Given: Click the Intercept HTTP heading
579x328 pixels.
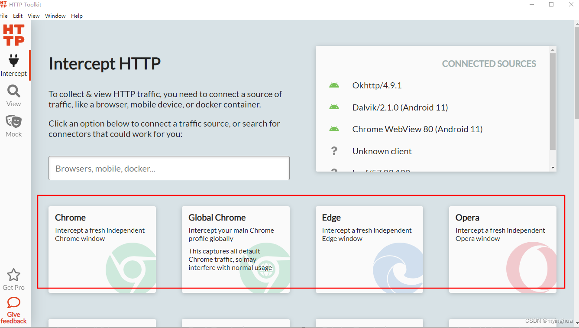Looking at the screenshot, I should coord(104,64).
